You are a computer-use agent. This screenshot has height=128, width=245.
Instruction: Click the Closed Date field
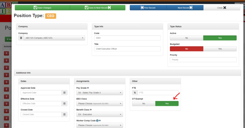tap(41, 115)
